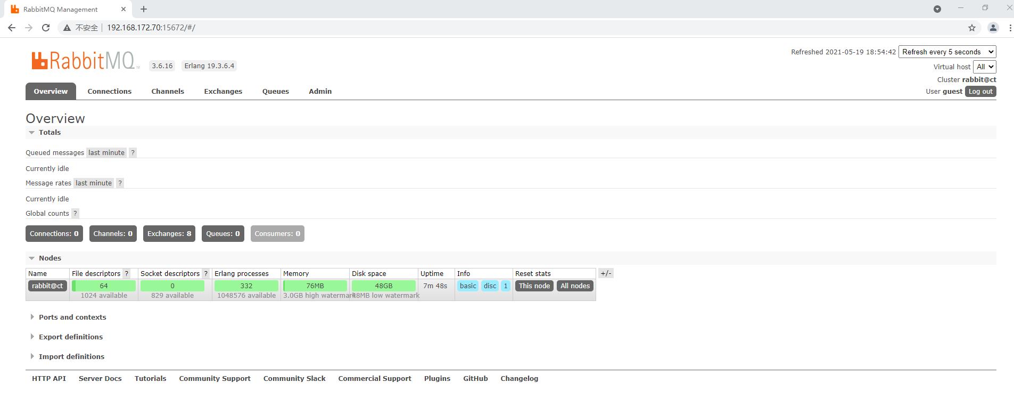Open the Virtual host dropdown

point(985,67)
